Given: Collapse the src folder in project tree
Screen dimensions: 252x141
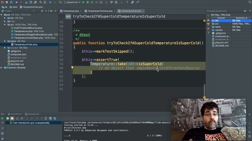Looking at the screenshot, I should (5, 25).
